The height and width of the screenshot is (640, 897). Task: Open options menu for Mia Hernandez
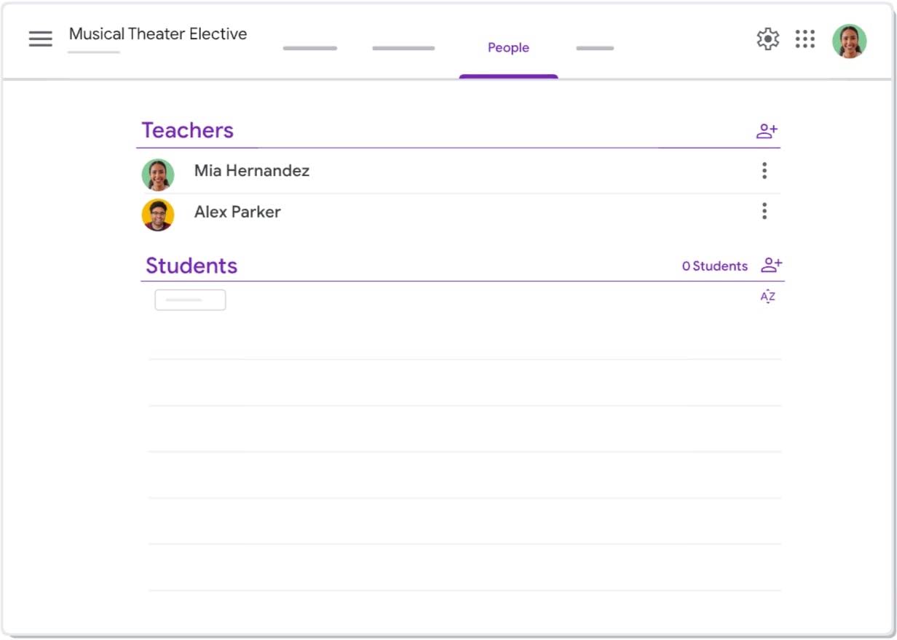click(764, 171)
